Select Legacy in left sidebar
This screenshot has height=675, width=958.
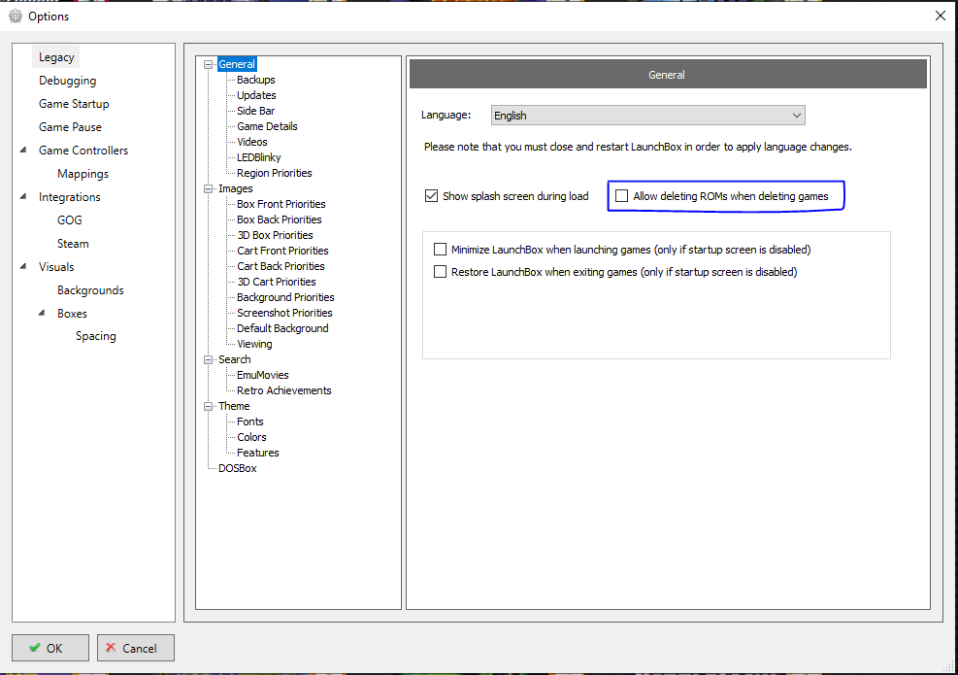pyautogui.click(x=56, y=57)
